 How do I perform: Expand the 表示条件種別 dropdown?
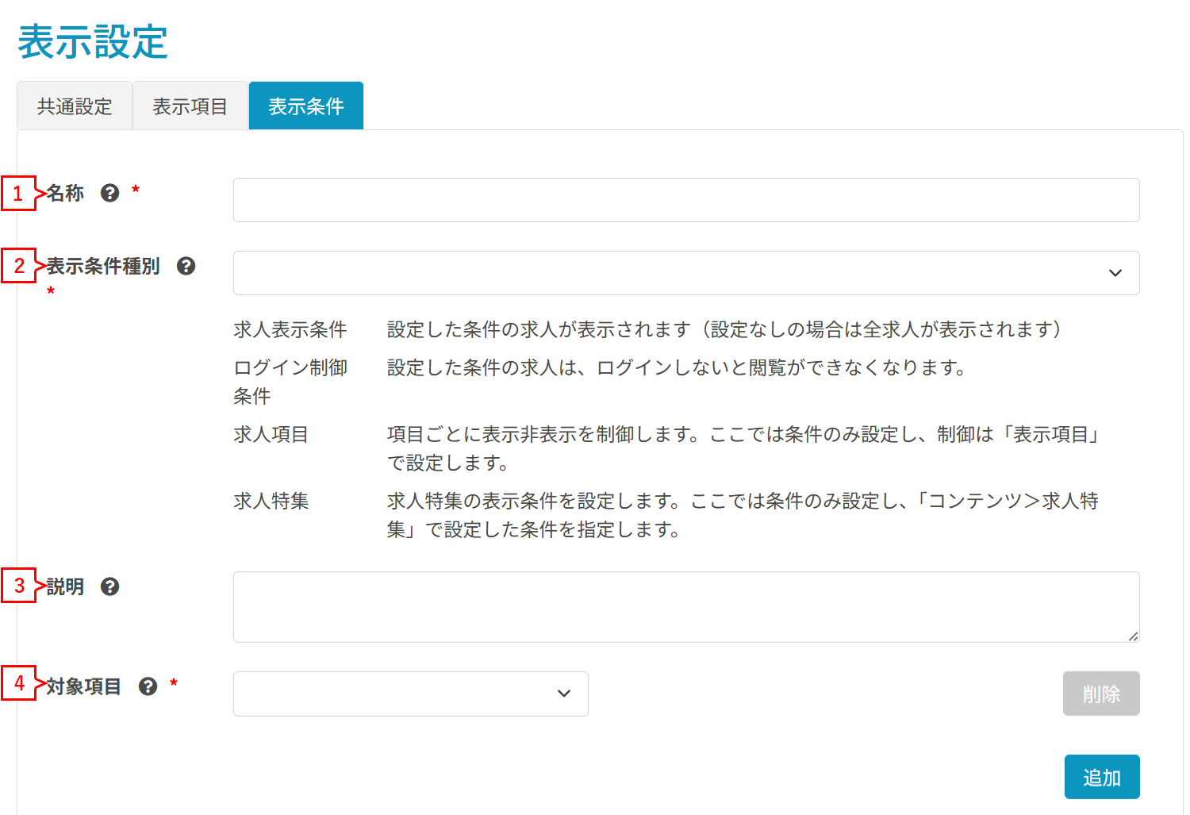point(685,273)
